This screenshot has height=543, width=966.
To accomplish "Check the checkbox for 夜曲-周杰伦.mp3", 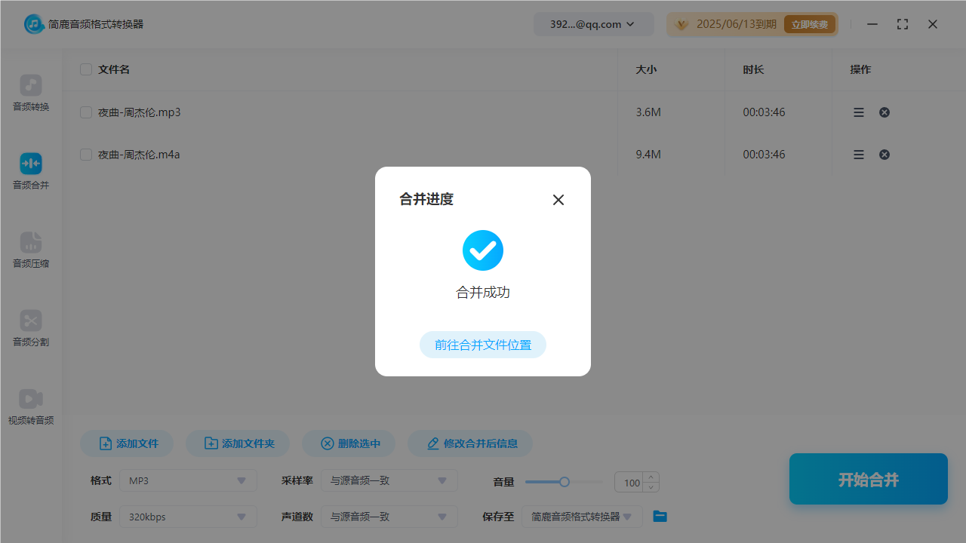I will point(85,112).
